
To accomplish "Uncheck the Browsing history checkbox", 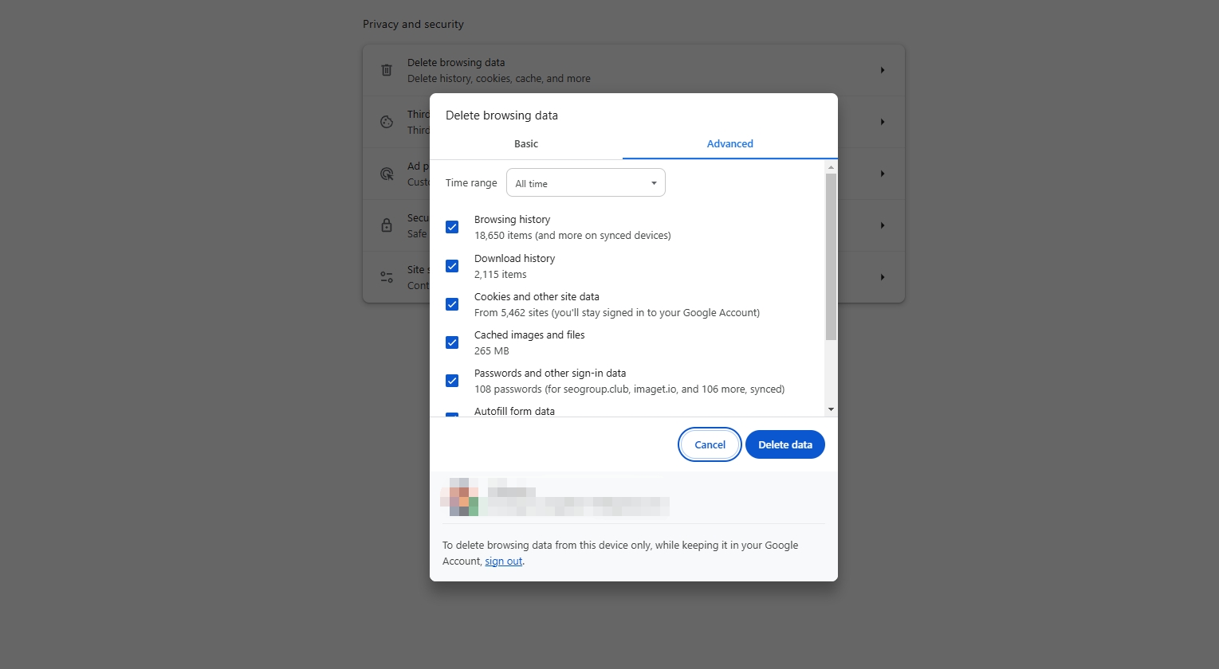I will click(452, 227).
